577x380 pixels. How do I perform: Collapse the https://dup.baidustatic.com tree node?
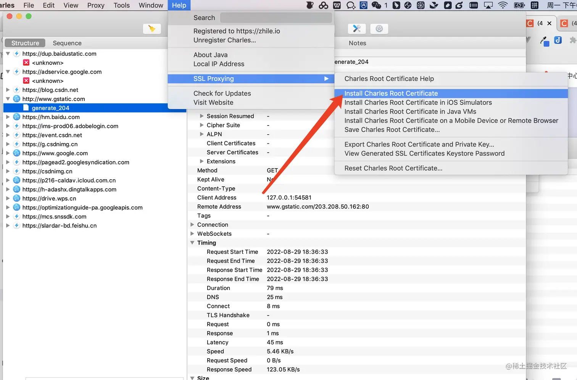pos(8,54)
